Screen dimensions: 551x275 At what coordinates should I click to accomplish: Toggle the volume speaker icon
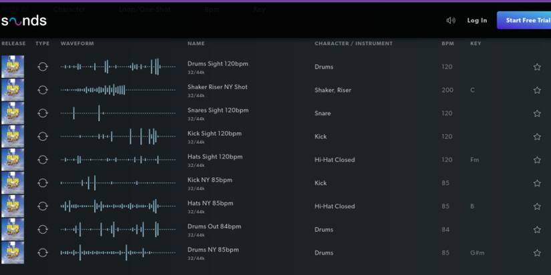451,21
